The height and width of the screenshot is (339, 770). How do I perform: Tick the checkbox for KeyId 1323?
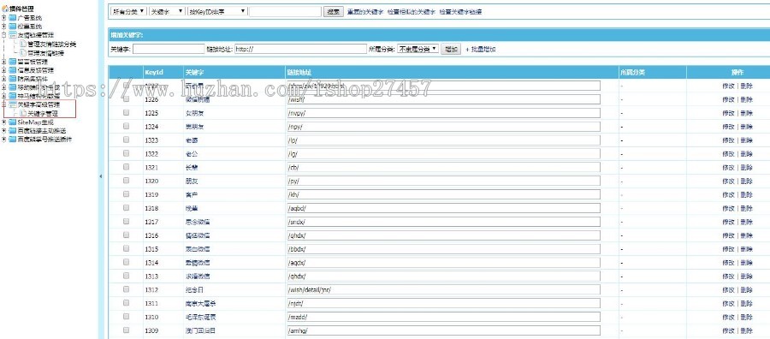[x=127, y=140]
